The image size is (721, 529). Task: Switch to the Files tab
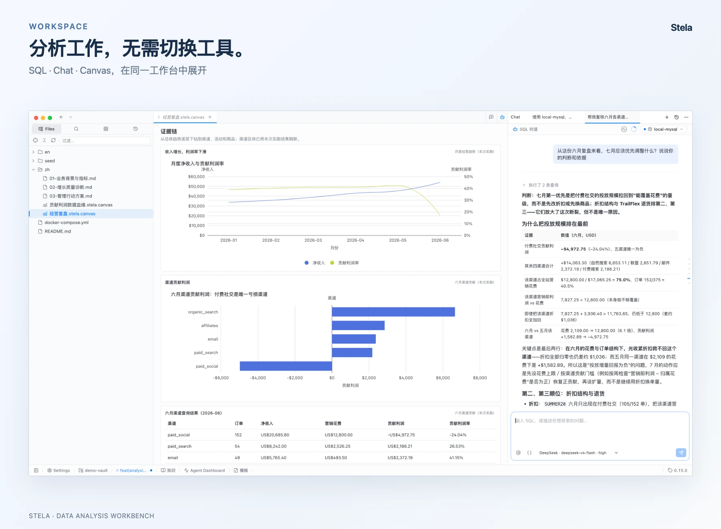46,129
